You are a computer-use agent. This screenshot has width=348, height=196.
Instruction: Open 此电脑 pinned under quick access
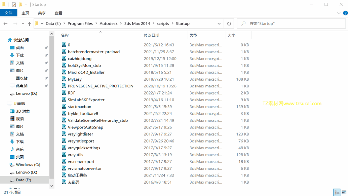22,86
